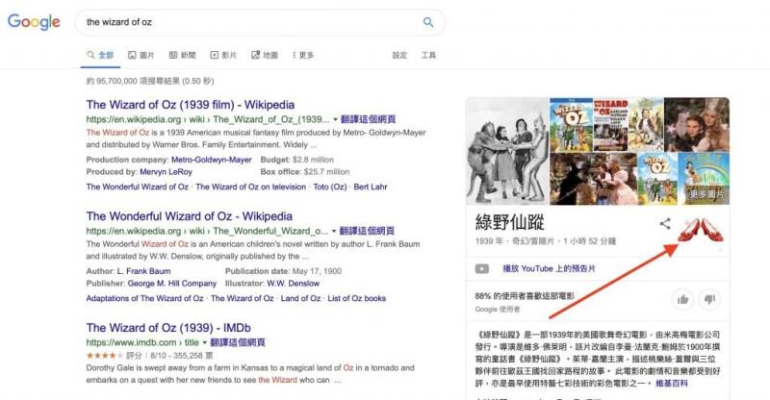Click the YouTube play icon
Screen dimensions: 770x400
click(x=482, y=269)
